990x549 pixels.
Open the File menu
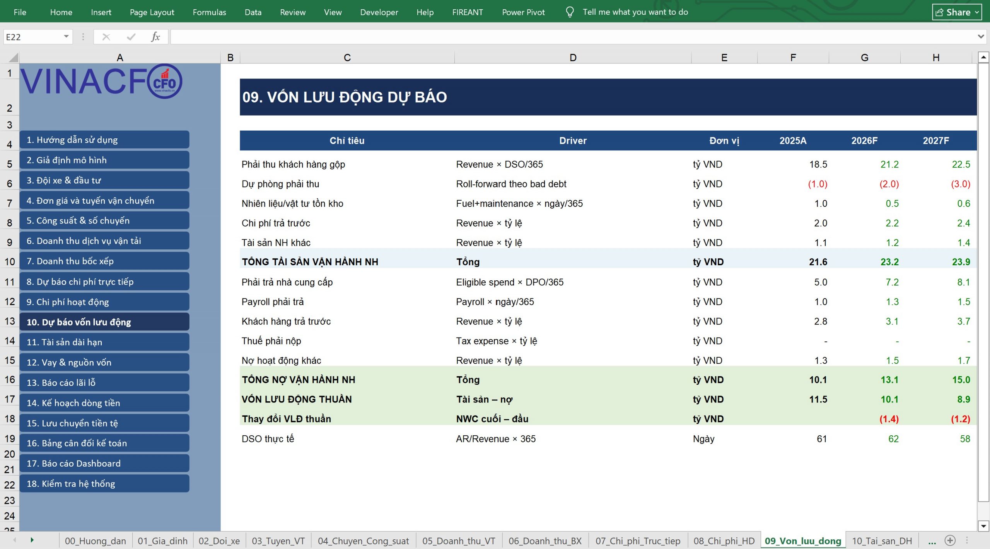20,12
